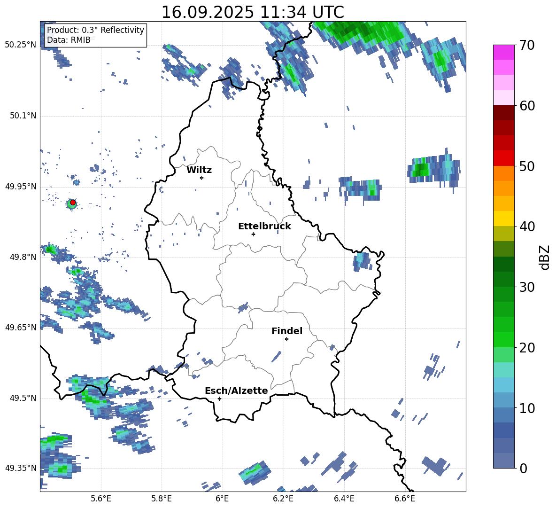
Task: Click the red radar site marker dot
Action: [x=73, y=203]
